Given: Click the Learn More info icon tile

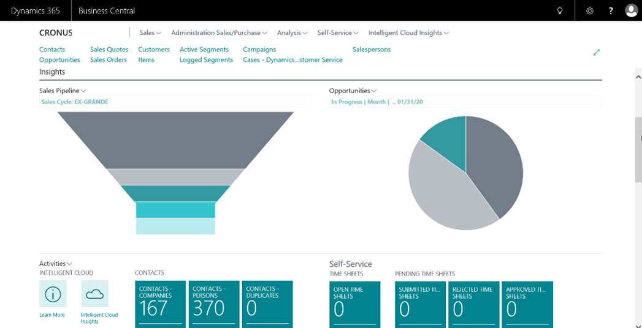Looking at the screenshot, I should (x=53, y=294).
